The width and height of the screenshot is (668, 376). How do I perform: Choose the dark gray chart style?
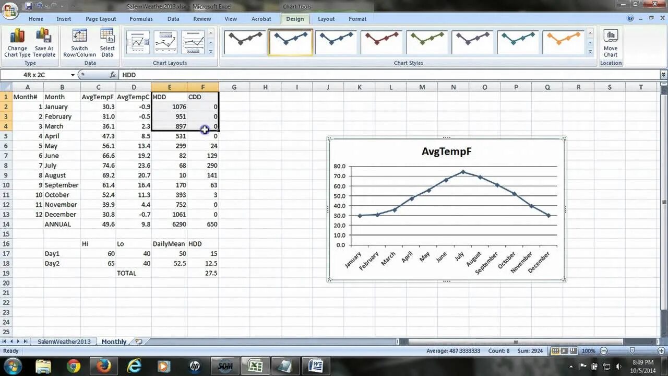(x=245, y=42)
